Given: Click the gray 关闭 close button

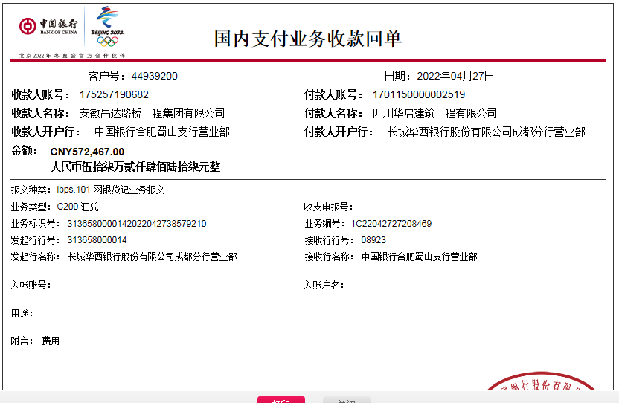Looking at the screenshot, I should click(346, 400).
